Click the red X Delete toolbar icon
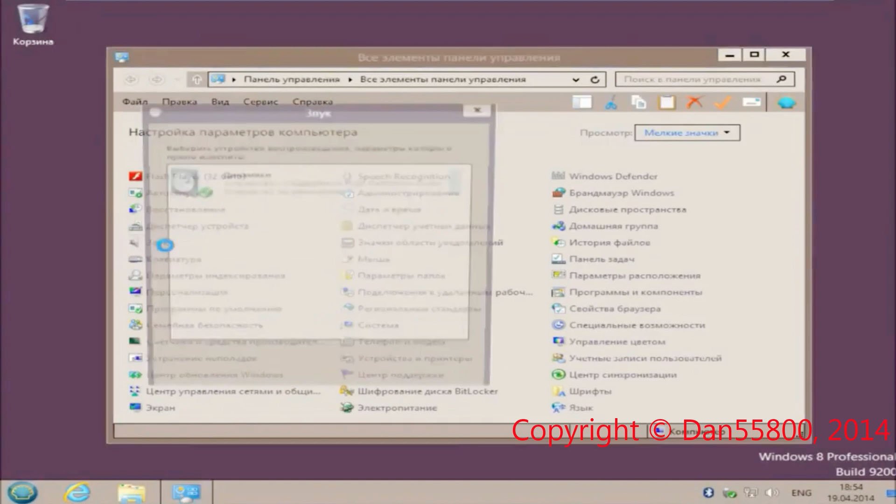This screenshot has height=504, width=896. (694, 102)
